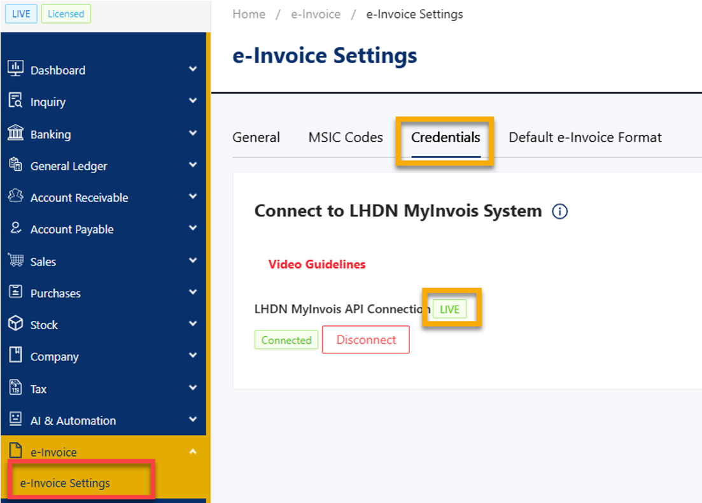Click the Disconnect button
This screenshot has width=702, height=503.
coord(366,339)
